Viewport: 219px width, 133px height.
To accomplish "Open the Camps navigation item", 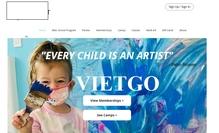I will [x=122, y=30].
